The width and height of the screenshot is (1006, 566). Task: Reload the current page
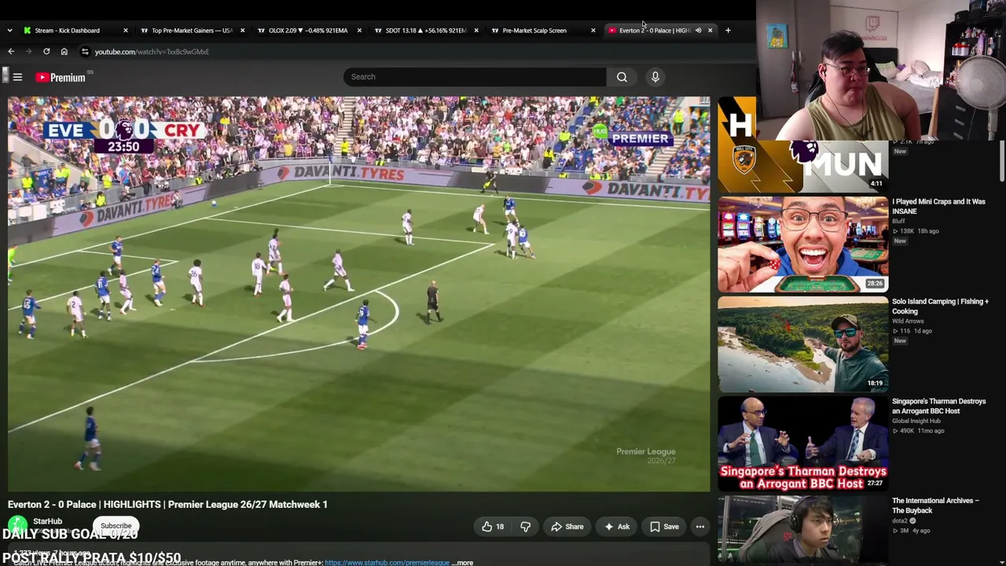coord(46,52)
